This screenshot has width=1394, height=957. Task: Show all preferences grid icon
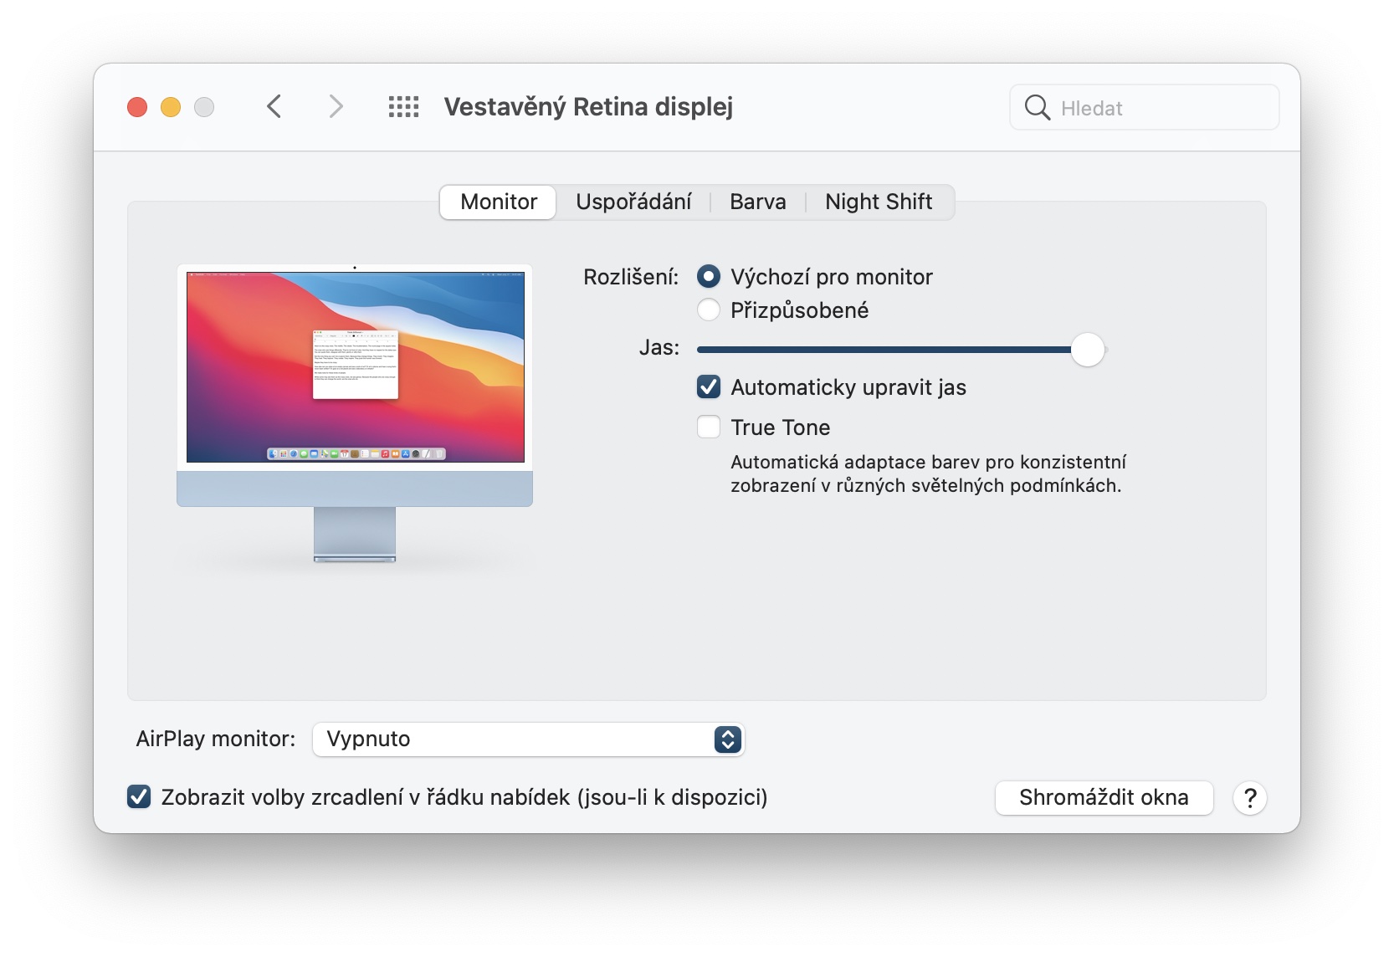403,106
